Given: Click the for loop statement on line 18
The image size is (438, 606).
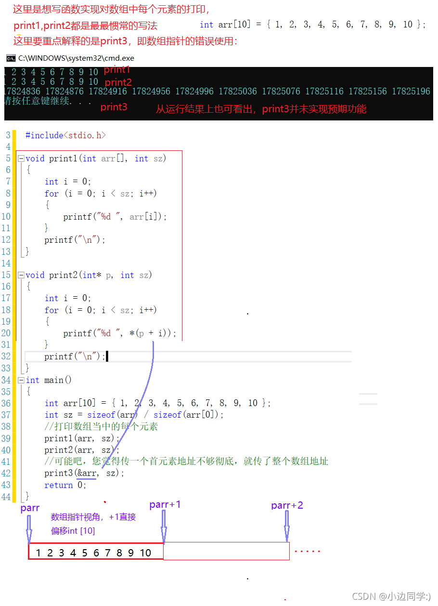Looking at the screenshot, I should 101,310.
